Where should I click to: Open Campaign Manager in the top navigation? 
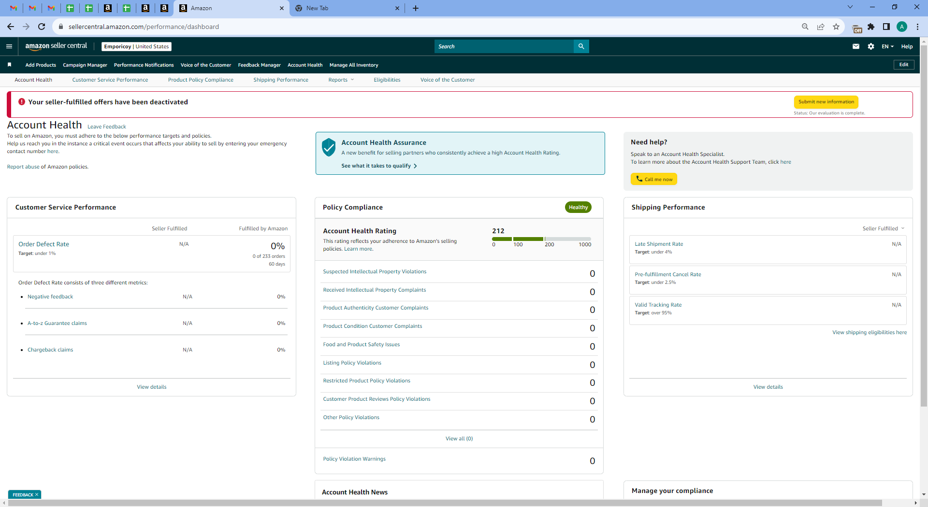point(85,65)
